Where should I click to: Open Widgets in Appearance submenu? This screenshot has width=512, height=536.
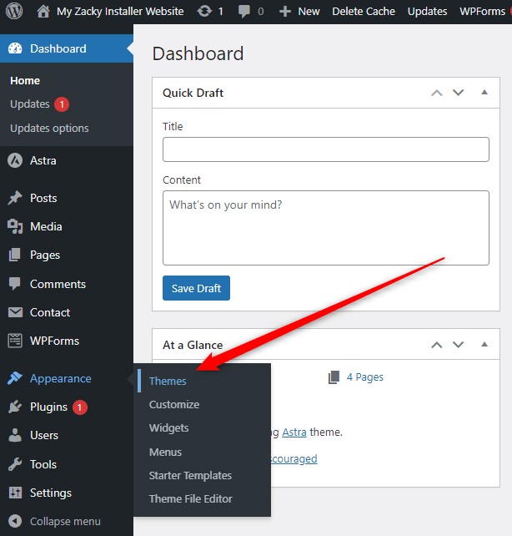coord(168,428)
